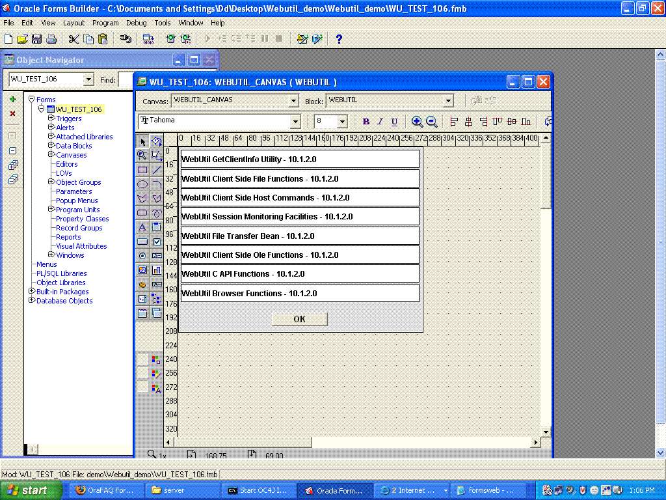Expand the Data Blocks node

(51, 145)
